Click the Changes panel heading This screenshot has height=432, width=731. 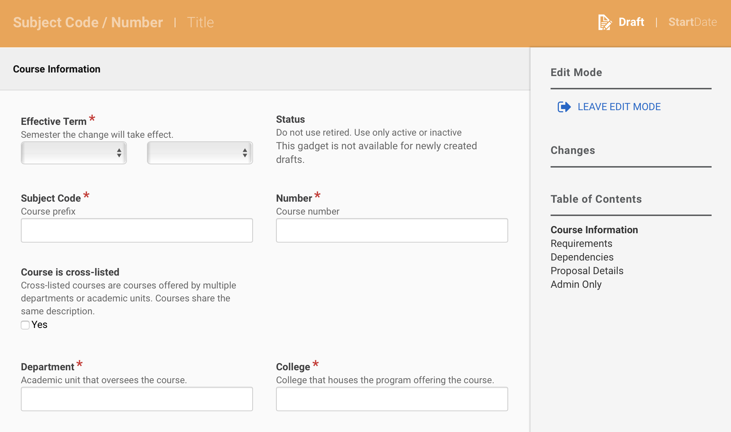click(573, 150)
